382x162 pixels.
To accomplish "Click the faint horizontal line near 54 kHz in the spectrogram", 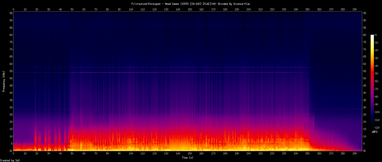I will [x=187, y=72].
